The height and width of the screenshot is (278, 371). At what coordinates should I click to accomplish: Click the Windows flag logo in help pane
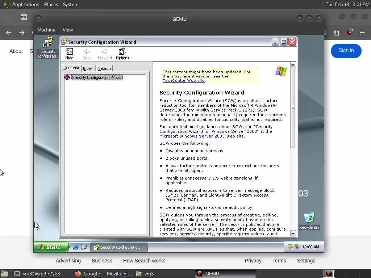point(281,71)
